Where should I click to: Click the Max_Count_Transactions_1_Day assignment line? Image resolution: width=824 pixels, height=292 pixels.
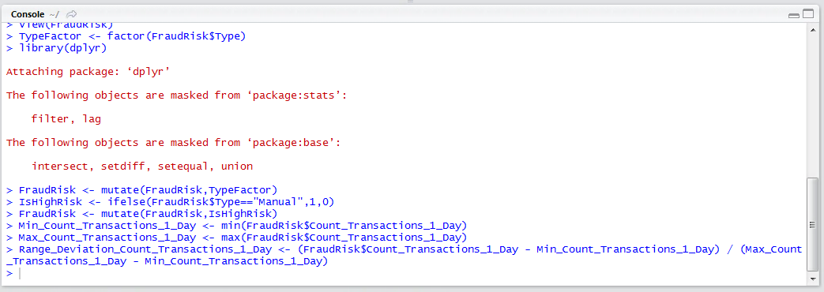236,238
